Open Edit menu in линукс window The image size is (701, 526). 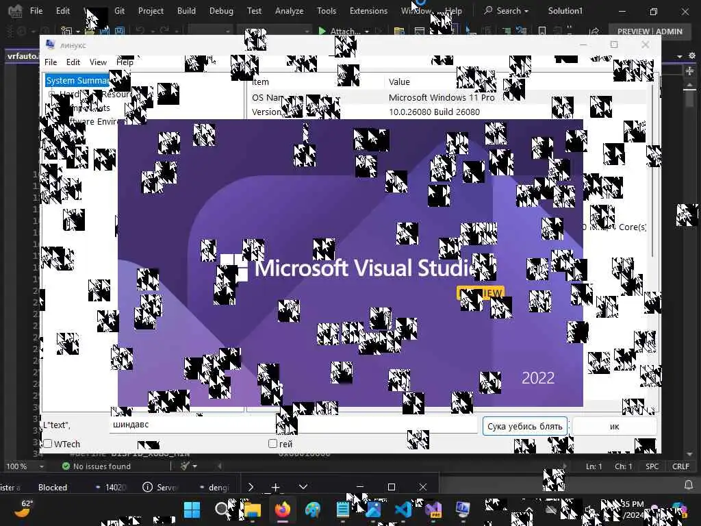pyautogui.click(x=73, y=62)
